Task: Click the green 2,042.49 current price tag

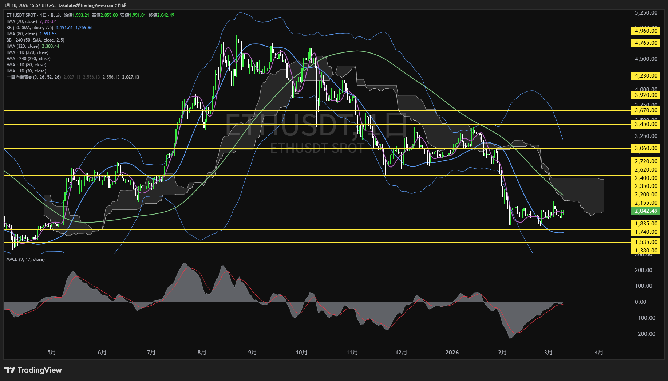Action: tap(646, 211)
